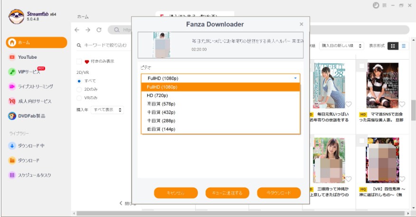Click the キーワードで絞り込む input field
This screenshot has width=416, height=217.
pos(105,45)
